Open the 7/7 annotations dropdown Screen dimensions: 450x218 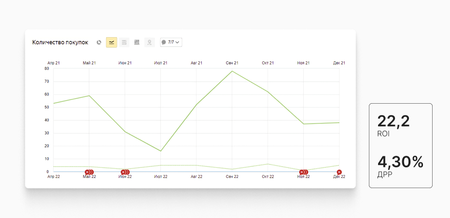171,42
